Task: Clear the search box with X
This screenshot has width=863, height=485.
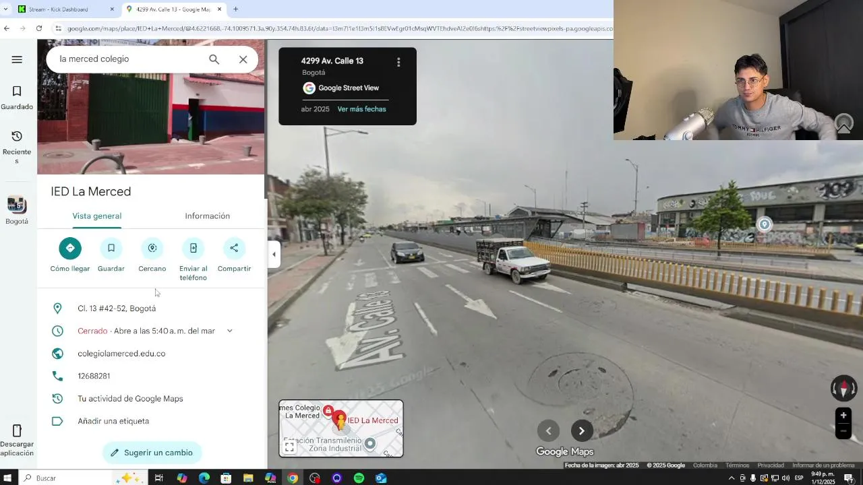Action: [243, 59]
